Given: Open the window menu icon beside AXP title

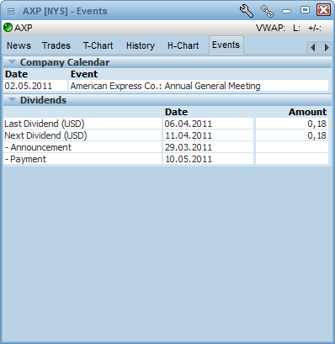Looking at the screenshot, I should [11, 11].
